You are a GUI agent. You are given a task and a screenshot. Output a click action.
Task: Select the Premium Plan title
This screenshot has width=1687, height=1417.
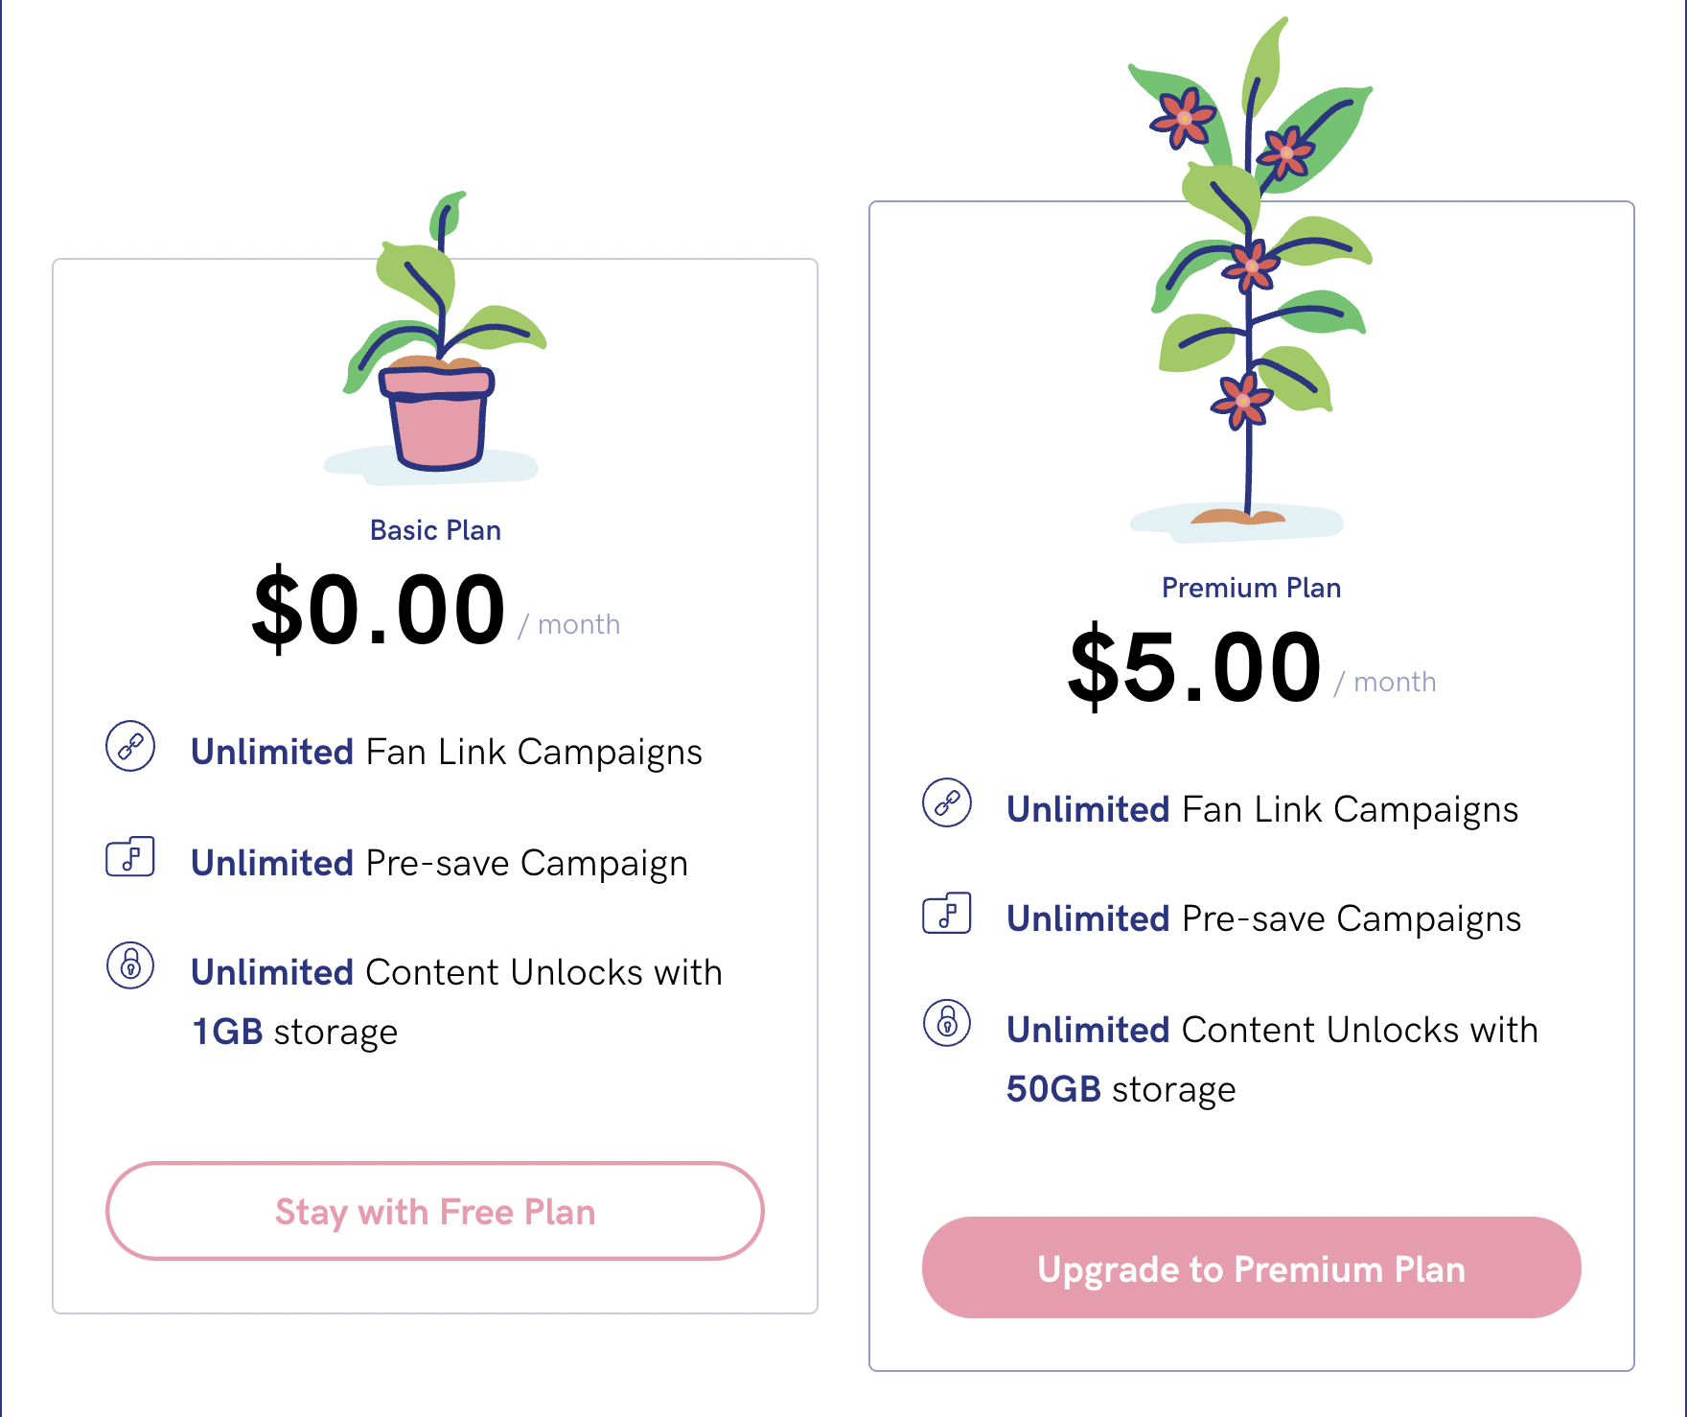1251,588
